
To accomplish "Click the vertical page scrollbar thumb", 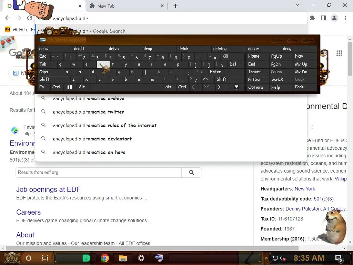I will (350, 59).
